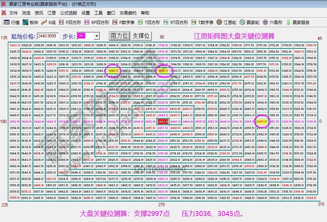Expand the 步长 step-size dropdown

point(96,36)
